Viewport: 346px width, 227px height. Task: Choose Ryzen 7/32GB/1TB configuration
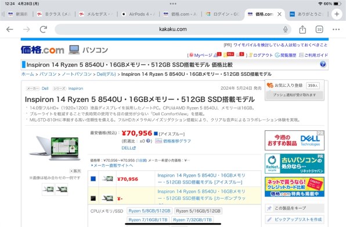click(192, 219)
